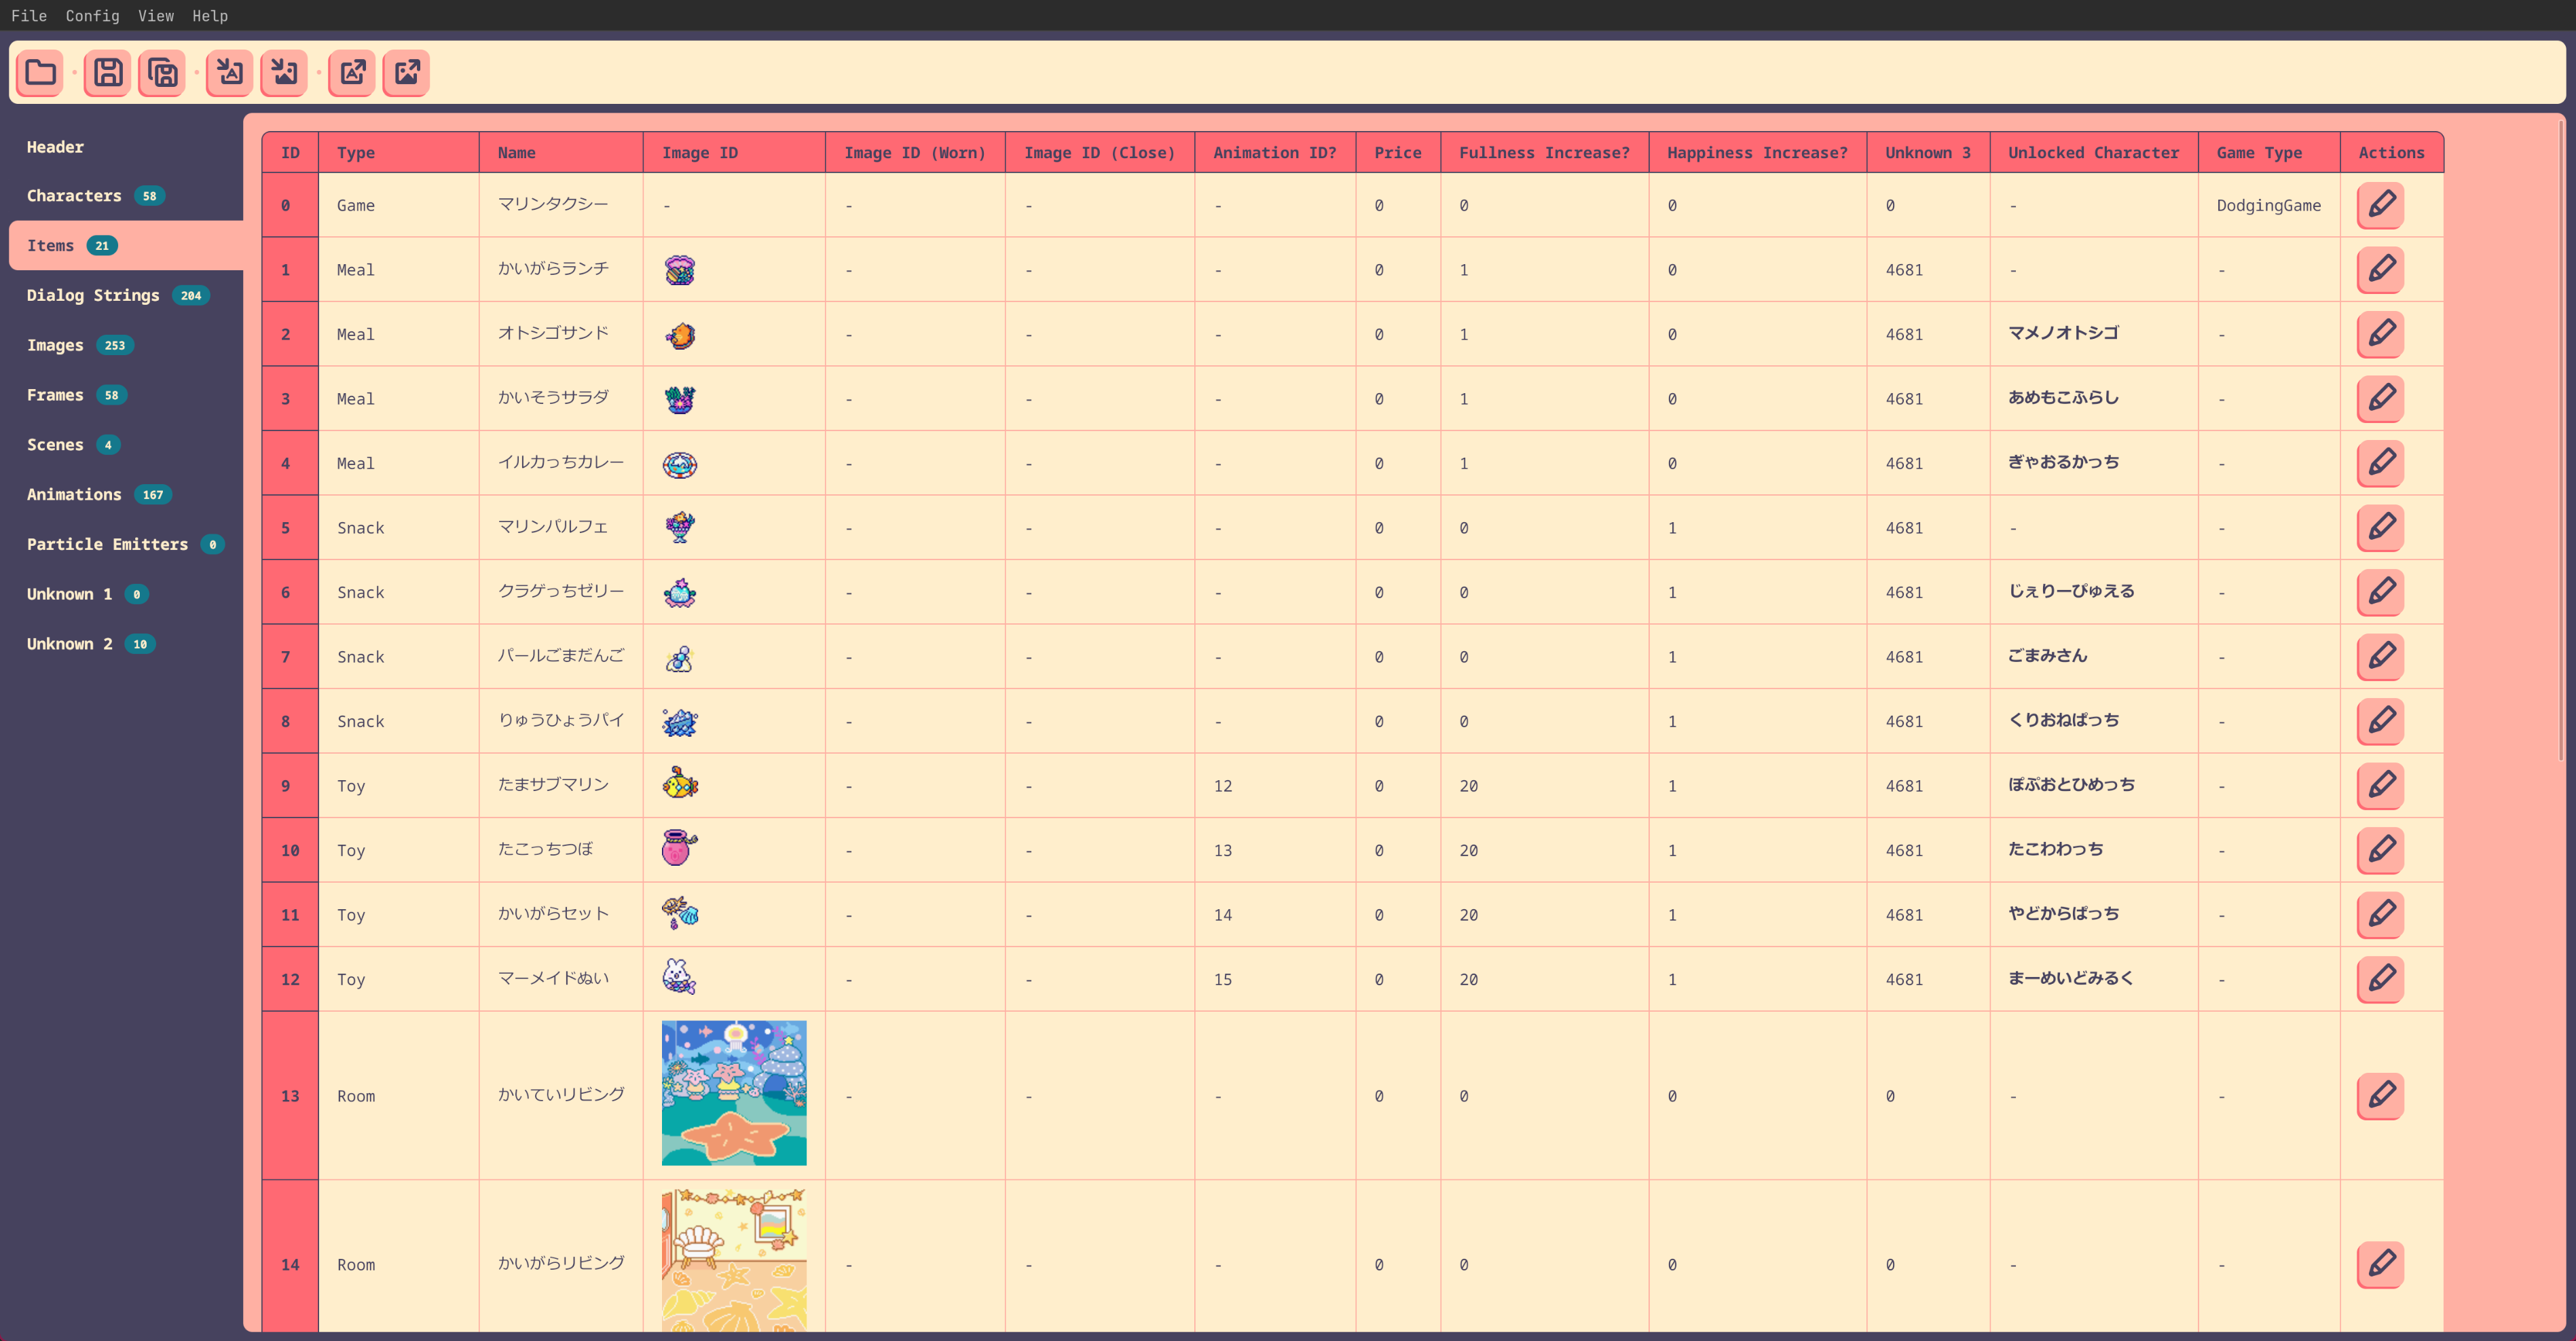
Task: Edit item 12 マーメイドぬい with pencil icon
Action: pos(2381,979)
